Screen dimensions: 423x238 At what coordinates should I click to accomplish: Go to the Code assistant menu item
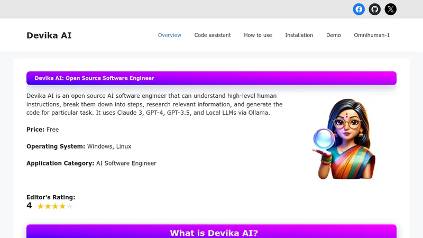(x=213, y=35)
